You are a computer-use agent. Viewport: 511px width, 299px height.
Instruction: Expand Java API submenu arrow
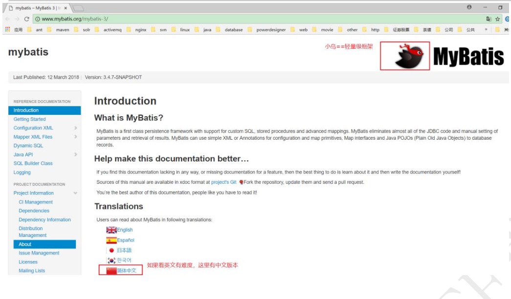(x=76, y=154)
